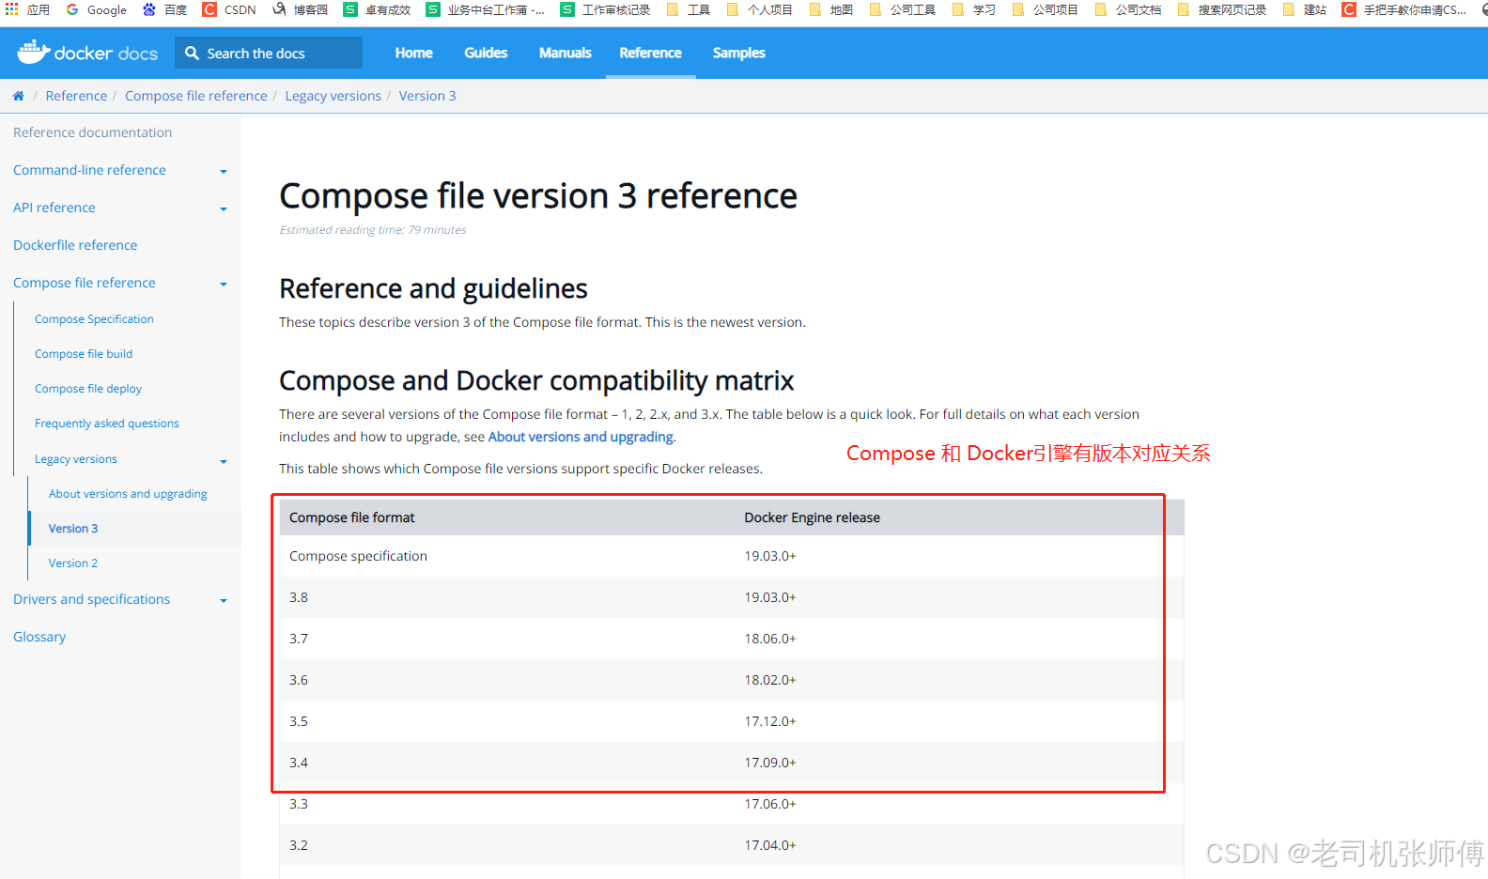Viewport: 1488px width, 879px height.
Task: Click the Compose specification table cell
Action: click(358, 556)
